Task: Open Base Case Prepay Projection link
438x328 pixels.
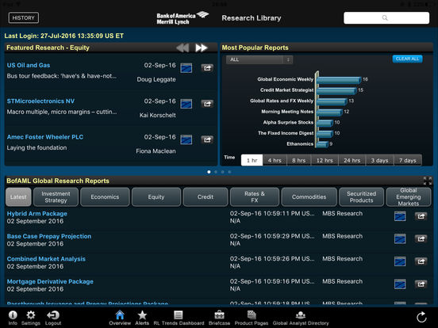Action: tap(49, 236)
